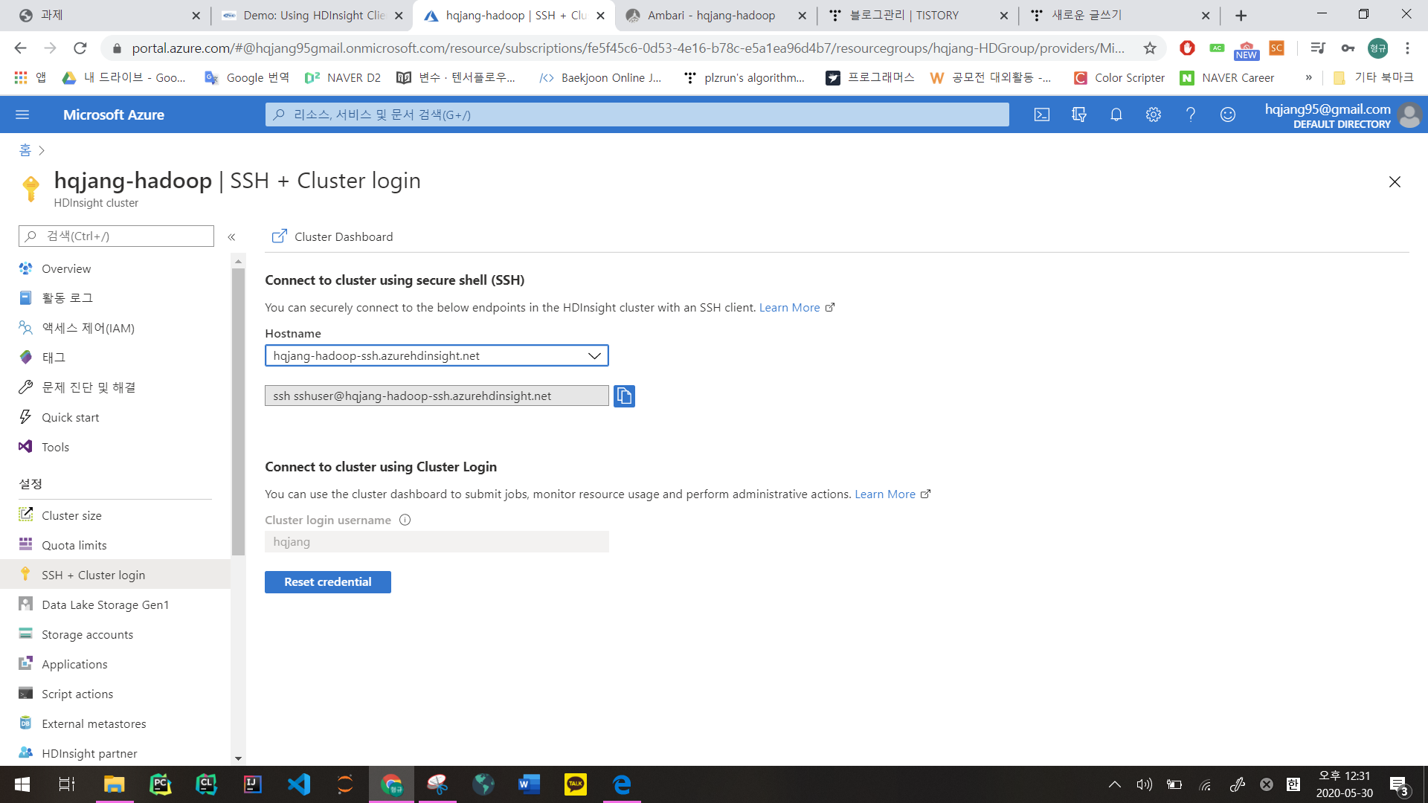
Task: Focus the sidebar 검색(Ctrl+/) search field
Action: tap(116, 236)
